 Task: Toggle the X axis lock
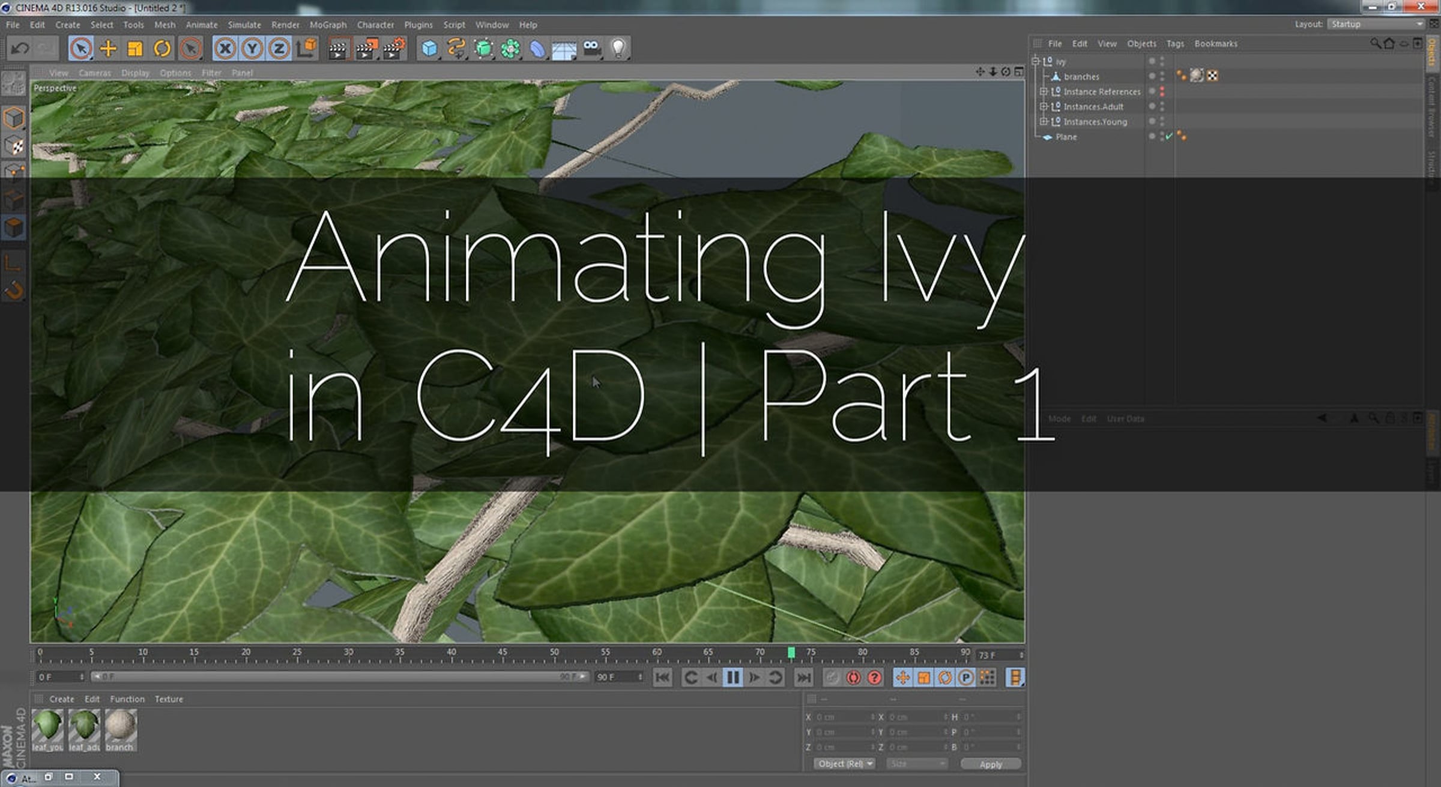click(x=225, y=49)
